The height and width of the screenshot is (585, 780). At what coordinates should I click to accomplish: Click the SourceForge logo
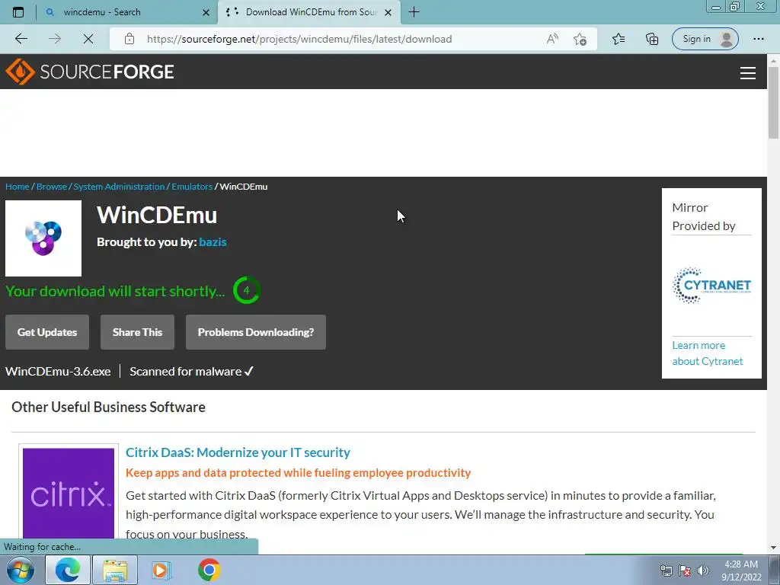click(x=90, y=72)
